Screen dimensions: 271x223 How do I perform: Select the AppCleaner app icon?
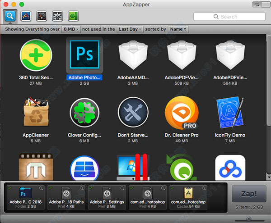click(36, 112)
